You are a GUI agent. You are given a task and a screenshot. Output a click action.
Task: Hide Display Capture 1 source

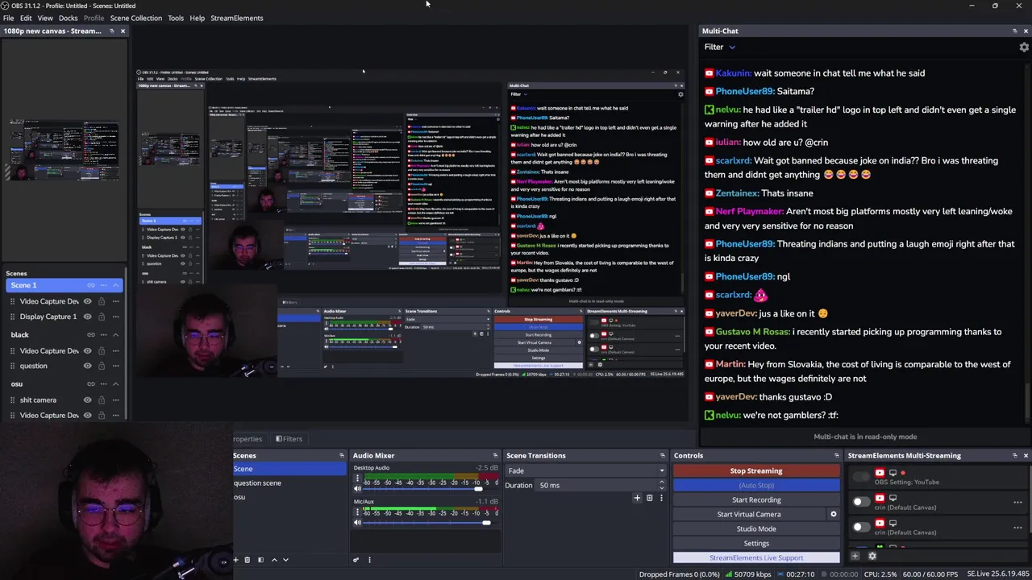coord(88,317)
